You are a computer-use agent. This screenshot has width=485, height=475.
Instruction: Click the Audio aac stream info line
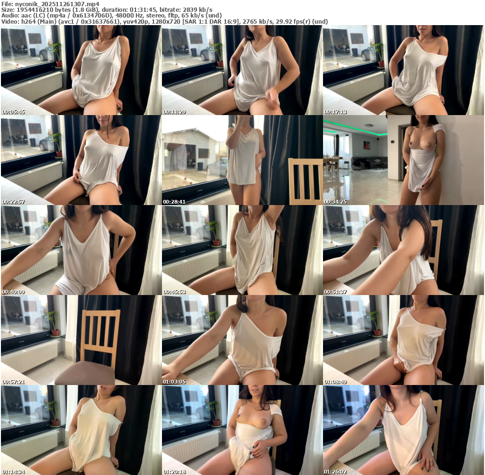coord(111,16)
